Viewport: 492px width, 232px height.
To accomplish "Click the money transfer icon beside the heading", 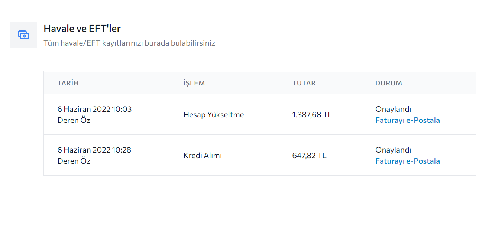I will click(x=23, y=35).
